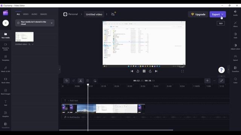This screenshot has height=135, width=241.
Task: Open Stock video sidebar section
Action: point(6,81)
